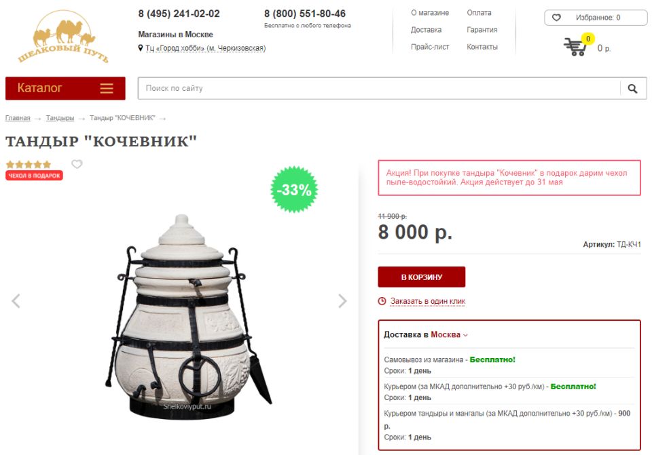The height and width of the screenshot is (455, 652).
Task: Click the search magnifier icon
Action: (x=632, y=88)
